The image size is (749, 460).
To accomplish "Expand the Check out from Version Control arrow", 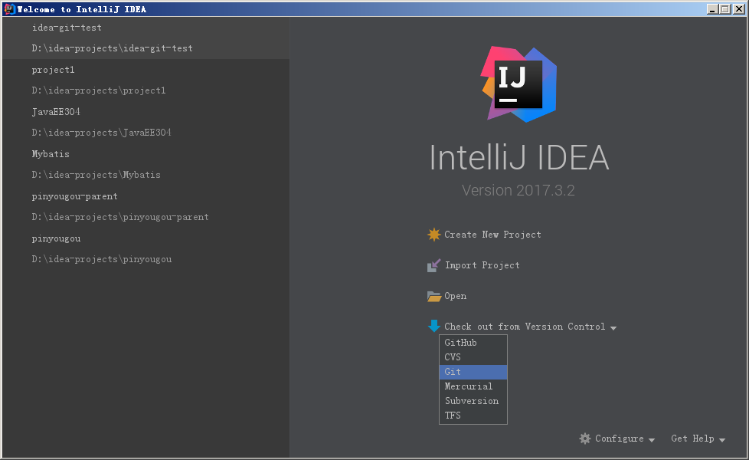I will click(x=613, y=327).
